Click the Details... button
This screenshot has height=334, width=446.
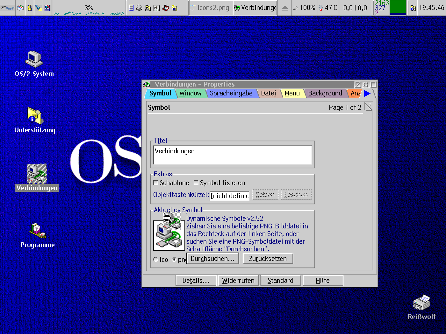[x=196, y=281]
